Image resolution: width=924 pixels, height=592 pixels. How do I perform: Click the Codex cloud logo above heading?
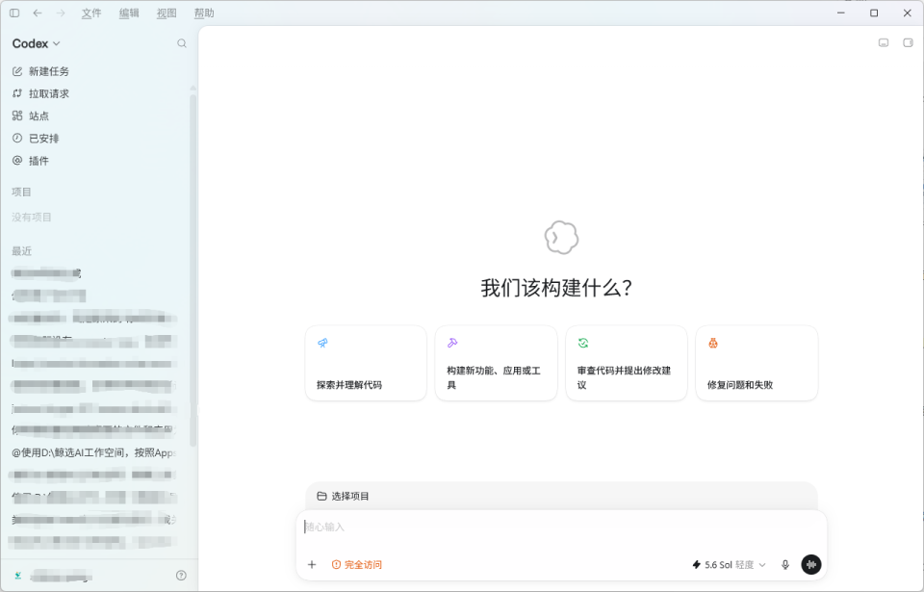point(561,238)
